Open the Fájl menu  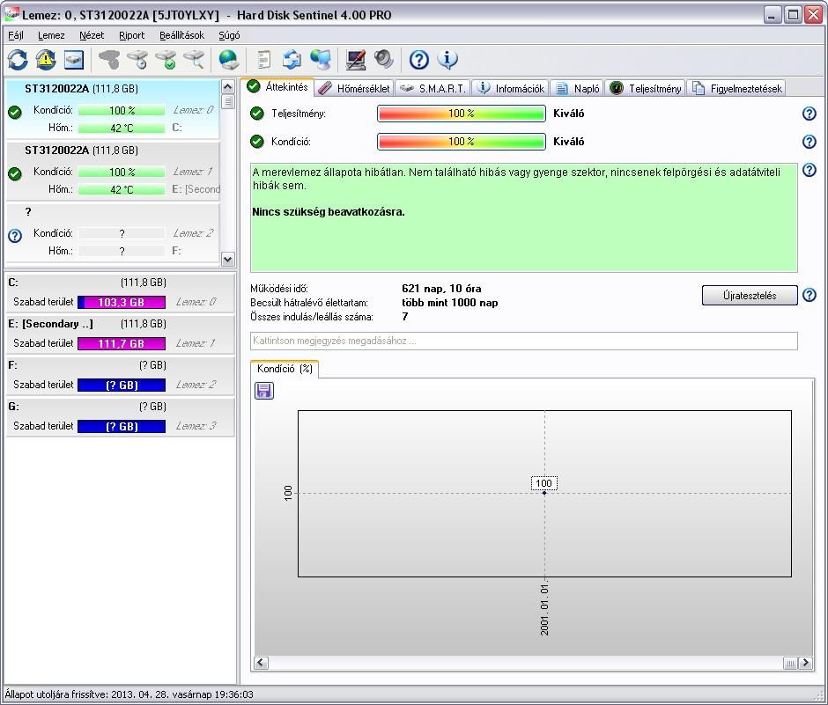[x=16, y=35]
